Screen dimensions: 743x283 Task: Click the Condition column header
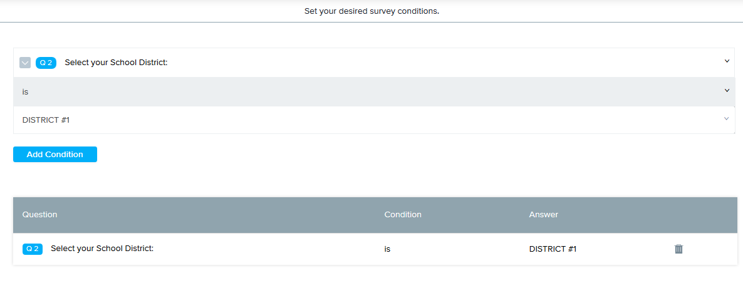pos(403,215)
